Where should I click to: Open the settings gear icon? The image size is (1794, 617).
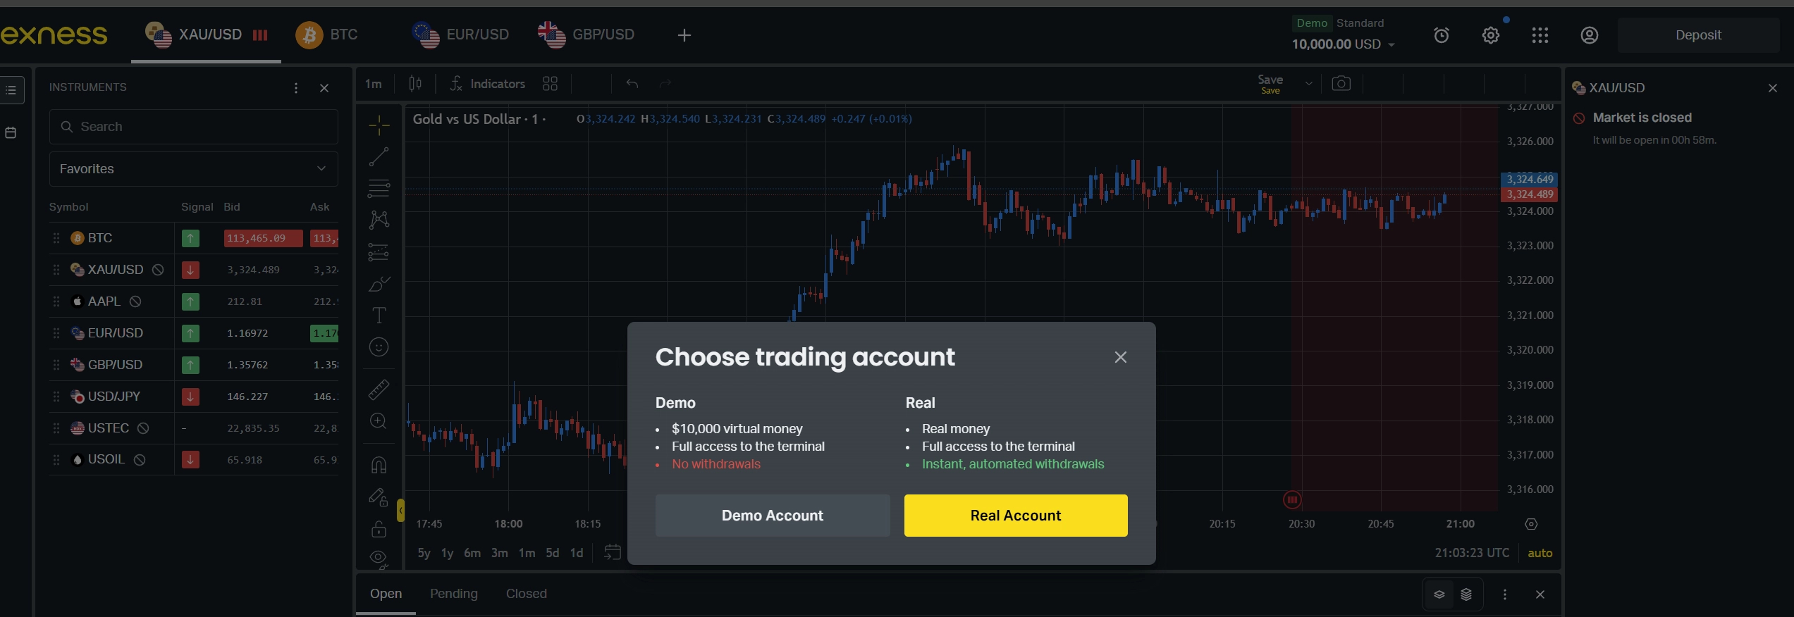coord(1490,35)
